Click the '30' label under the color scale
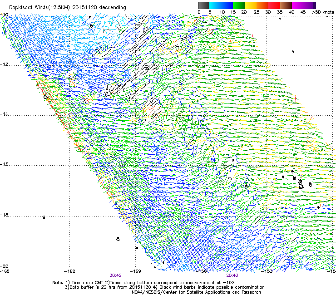 (268, 12)
